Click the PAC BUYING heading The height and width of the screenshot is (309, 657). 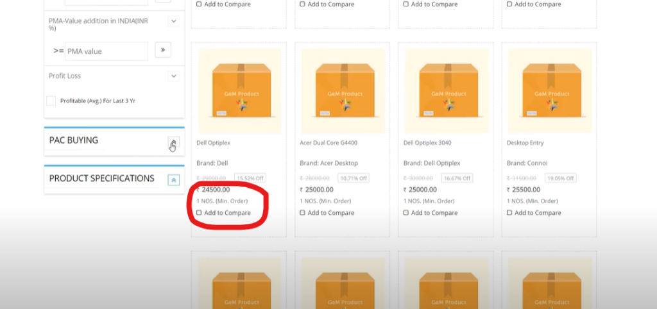tap(74, 140)
